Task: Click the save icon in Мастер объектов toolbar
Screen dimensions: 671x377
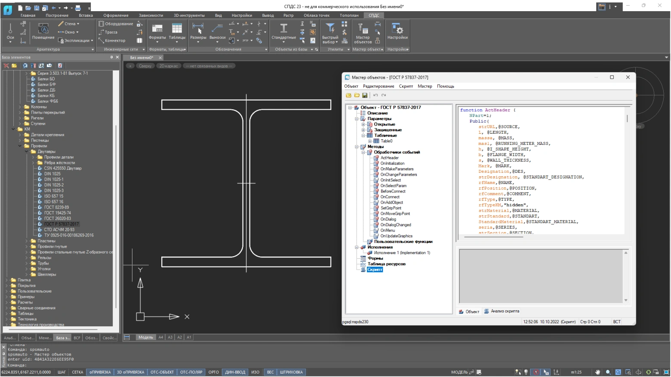Action: [x=365, y=95]
